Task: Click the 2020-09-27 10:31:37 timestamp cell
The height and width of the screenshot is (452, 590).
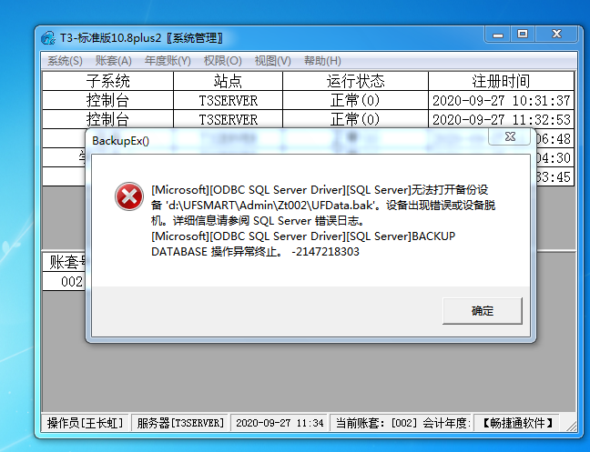Action: pyautogui.click(x=501, y=100)
